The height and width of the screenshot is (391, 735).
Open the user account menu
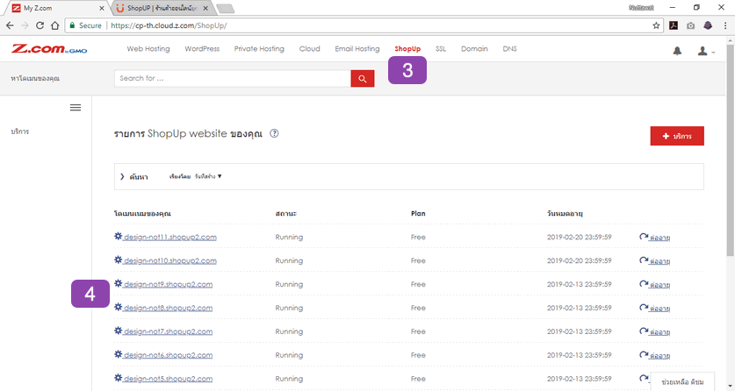(x=705, y=51)
